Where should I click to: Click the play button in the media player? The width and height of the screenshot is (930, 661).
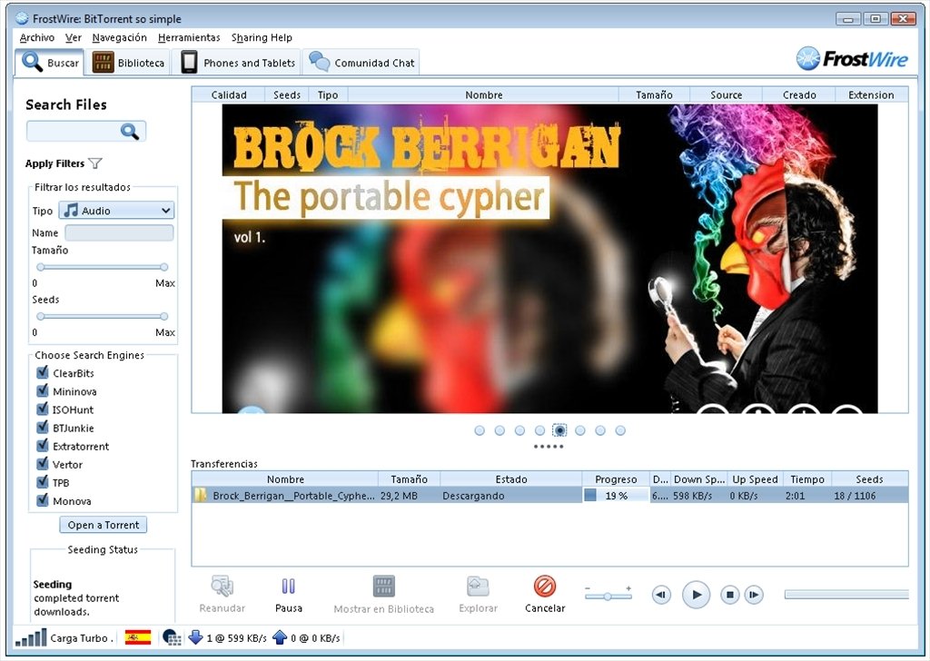tap(697, 595)
